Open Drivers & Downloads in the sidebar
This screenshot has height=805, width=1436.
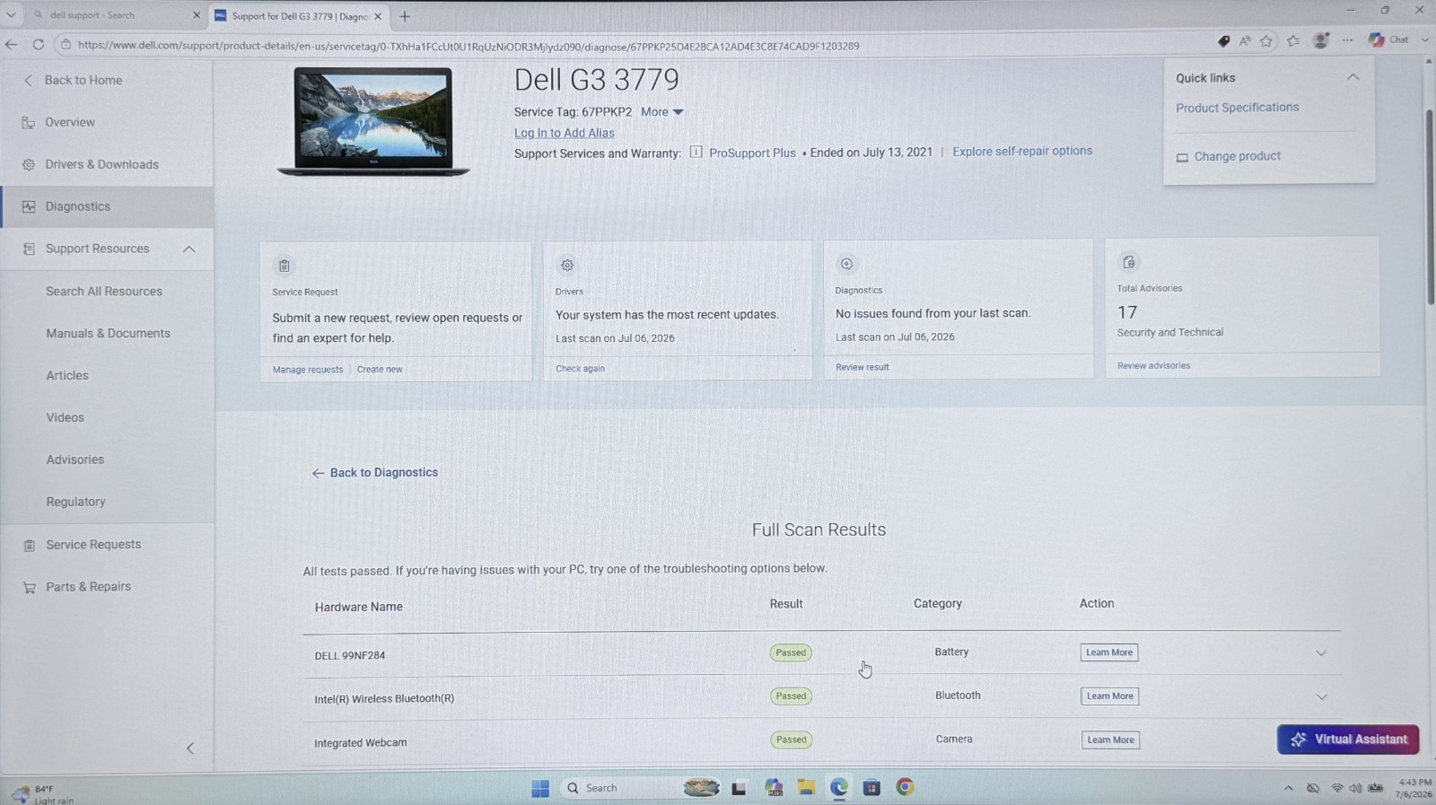pyautogui.click(x=101, y=164)
